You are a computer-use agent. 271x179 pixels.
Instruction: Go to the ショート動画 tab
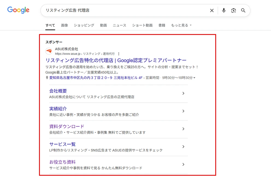[142, 25]
